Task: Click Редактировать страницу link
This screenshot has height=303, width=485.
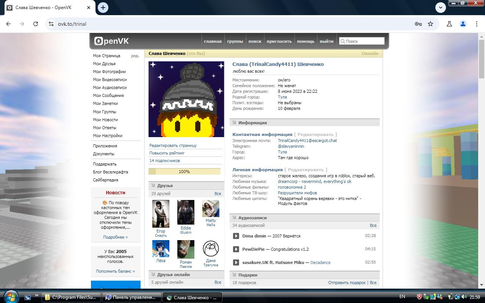Action: 173,145
